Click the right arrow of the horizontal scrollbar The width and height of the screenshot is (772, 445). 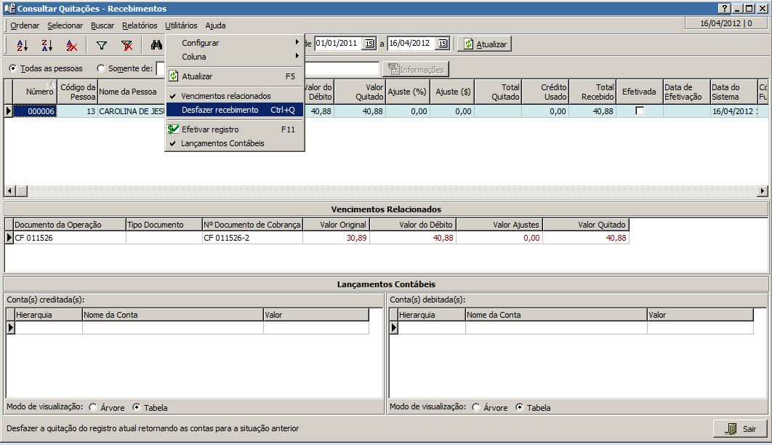coord(763,191)
